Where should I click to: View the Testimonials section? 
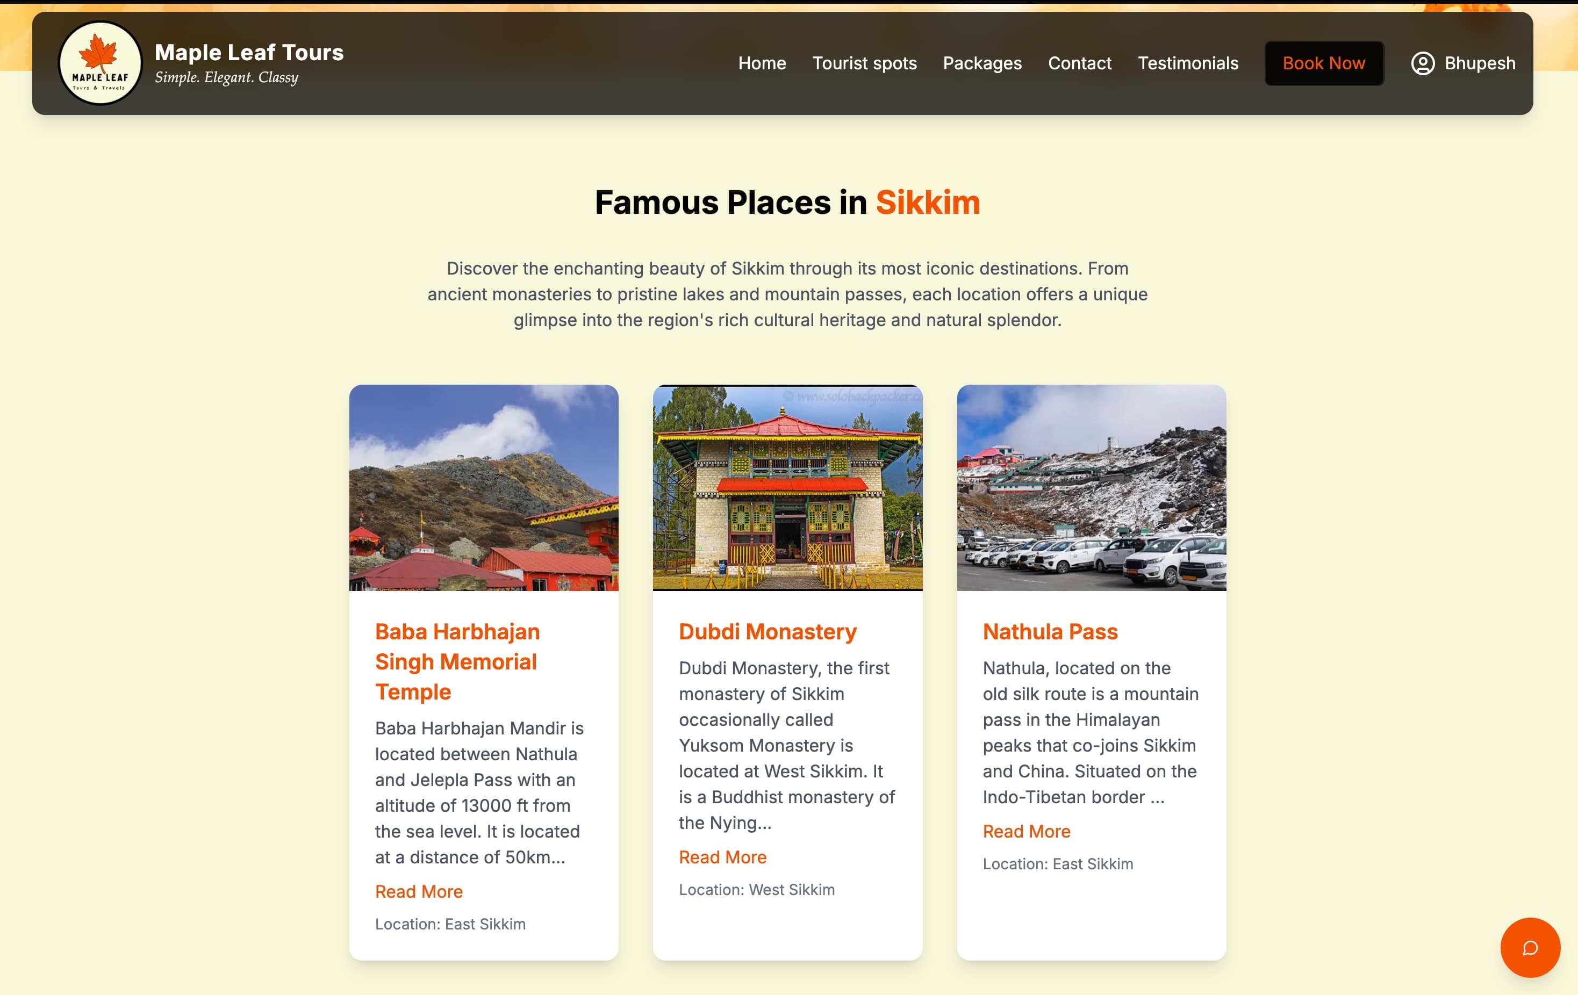pyautogui.click(x=1187, y=63)
